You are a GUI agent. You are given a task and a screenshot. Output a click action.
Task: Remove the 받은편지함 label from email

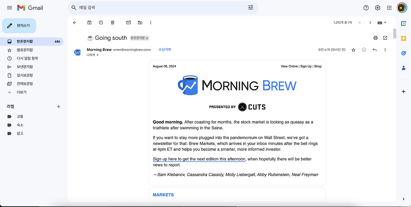147,38
